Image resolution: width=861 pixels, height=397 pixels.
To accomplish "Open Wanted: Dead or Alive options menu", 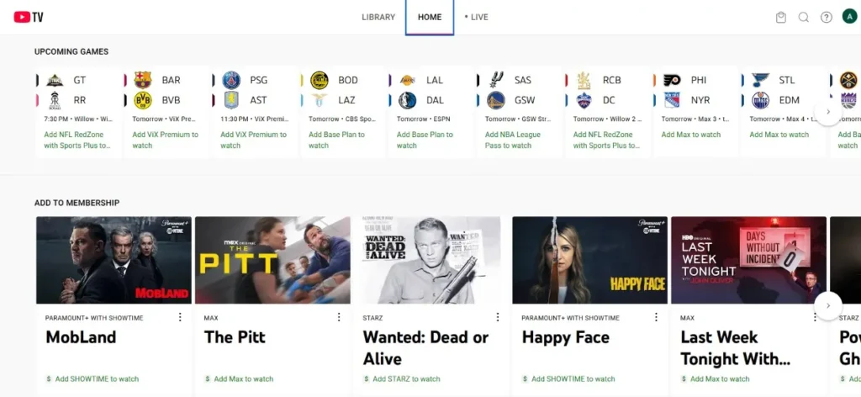I will [x=498, y=317].
